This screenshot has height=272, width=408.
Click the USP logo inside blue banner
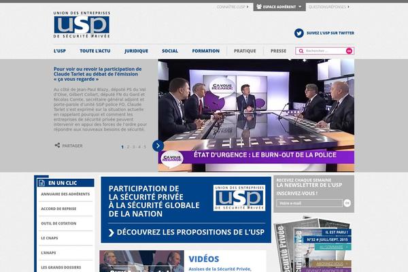(239, 198)
